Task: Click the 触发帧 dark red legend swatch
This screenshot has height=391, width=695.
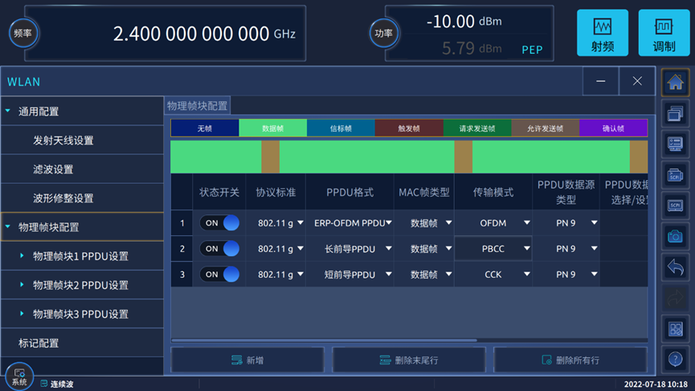Action: pos(409,128)
